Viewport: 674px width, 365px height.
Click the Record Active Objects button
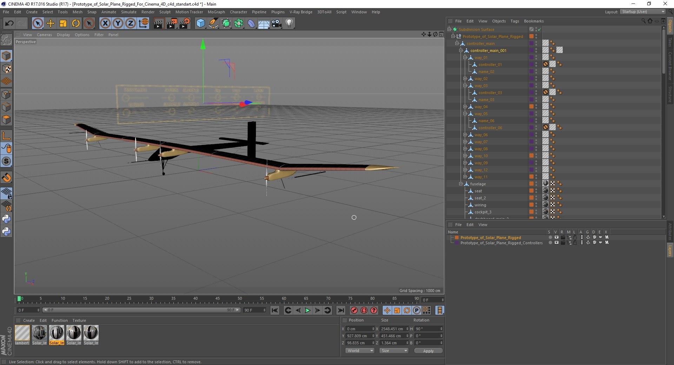(354, 310)
